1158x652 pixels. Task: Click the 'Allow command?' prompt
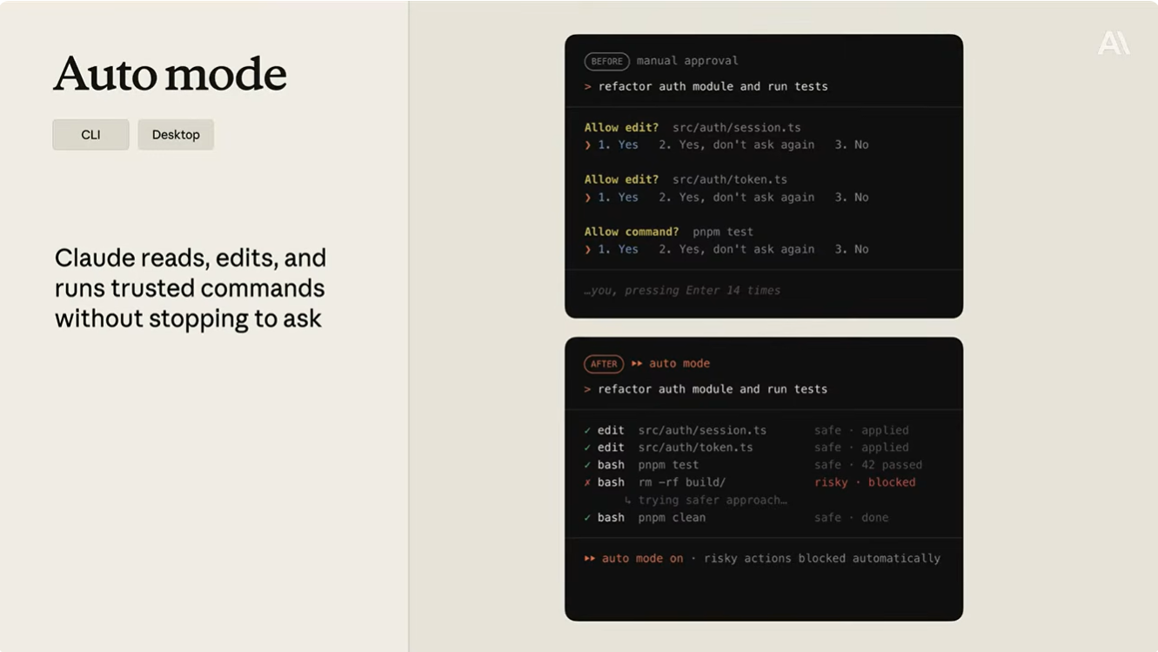point(632,232)
